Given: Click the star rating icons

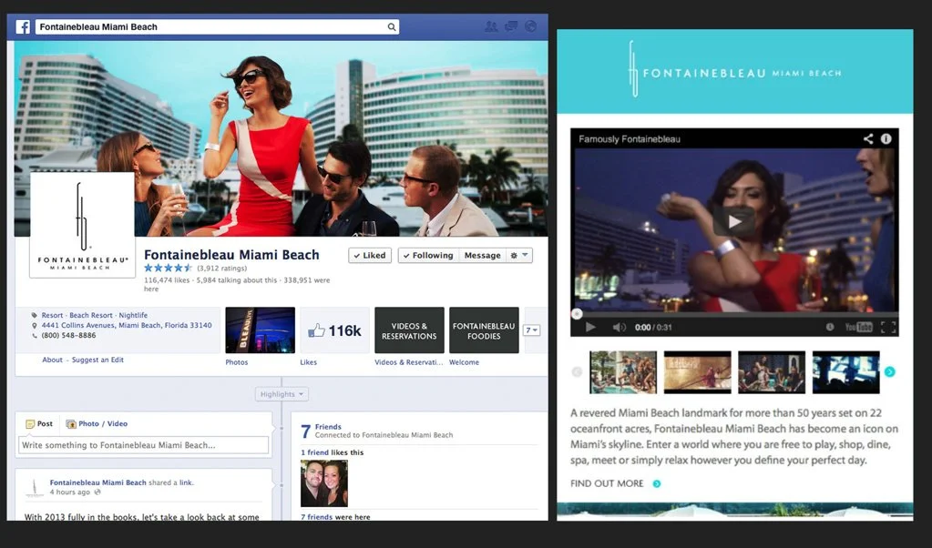Looking at the screenshot, I should click(169, 268).
